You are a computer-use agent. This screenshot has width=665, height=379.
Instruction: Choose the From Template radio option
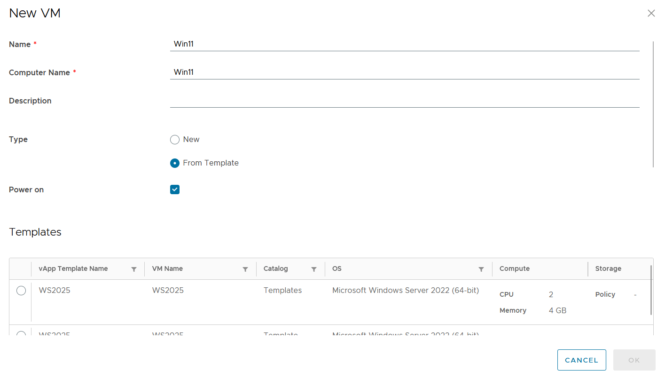point(175,163)
